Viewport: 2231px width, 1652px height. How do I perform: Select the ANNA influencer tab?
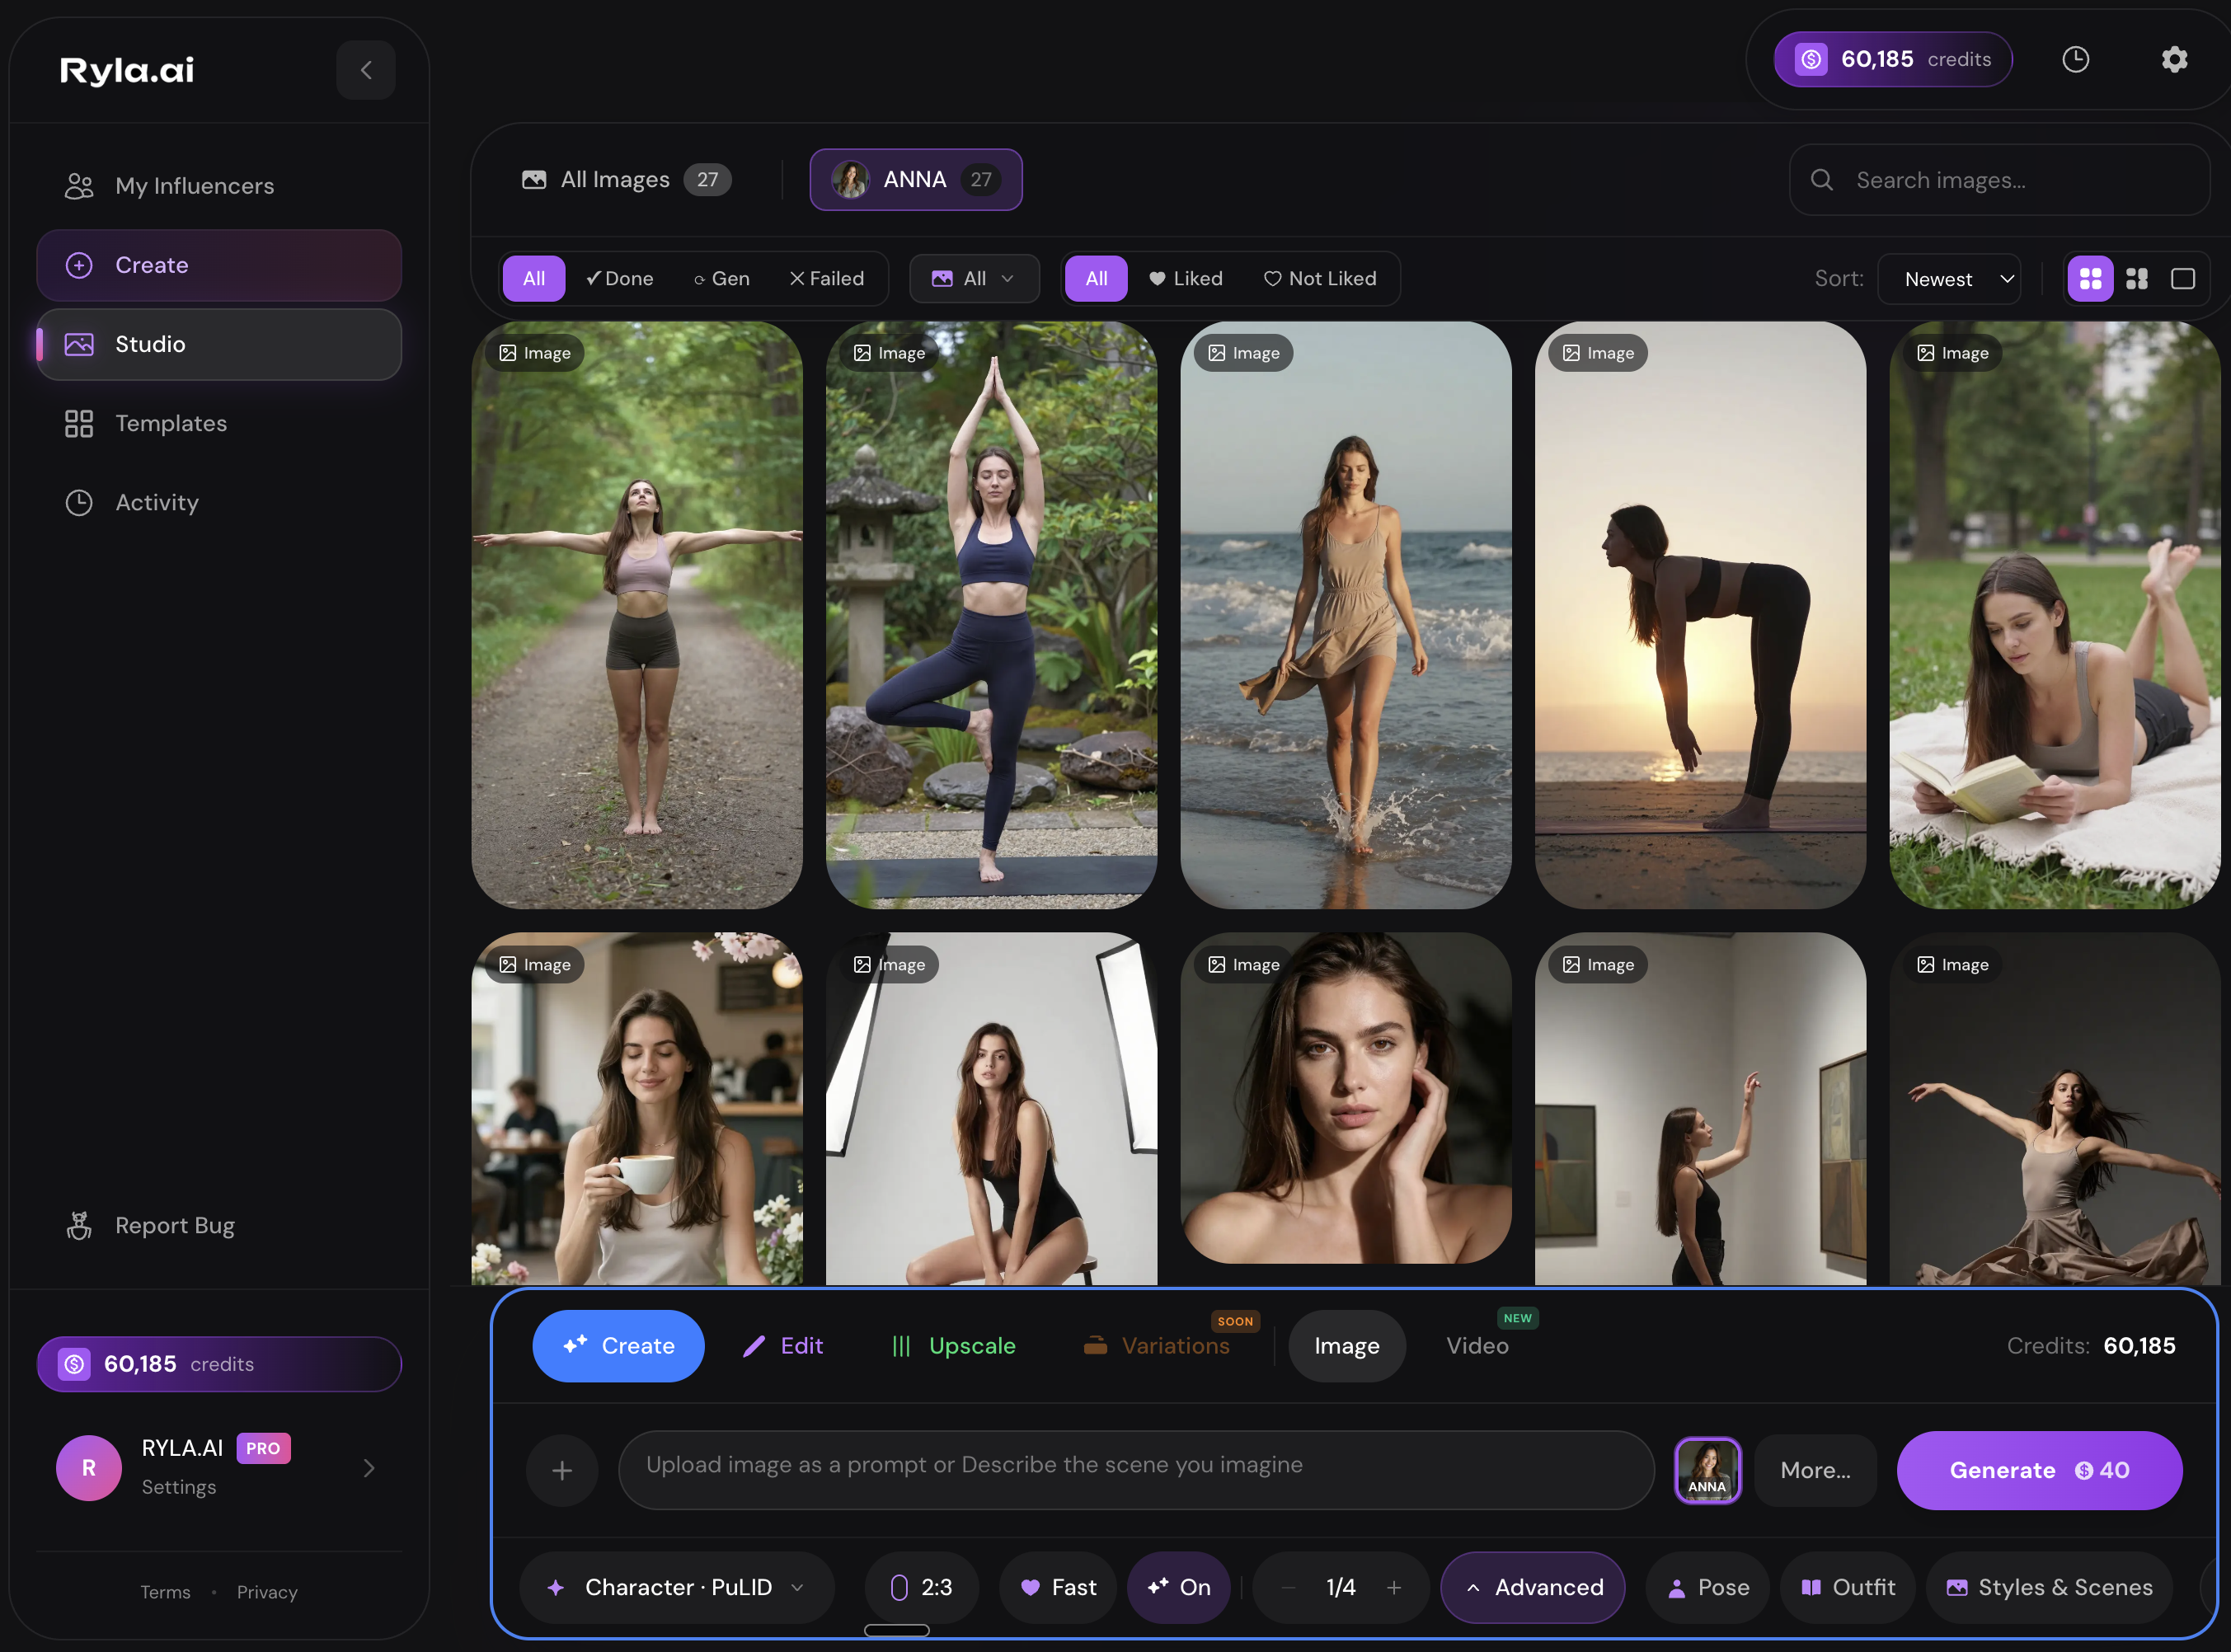(x=915, y=179)
